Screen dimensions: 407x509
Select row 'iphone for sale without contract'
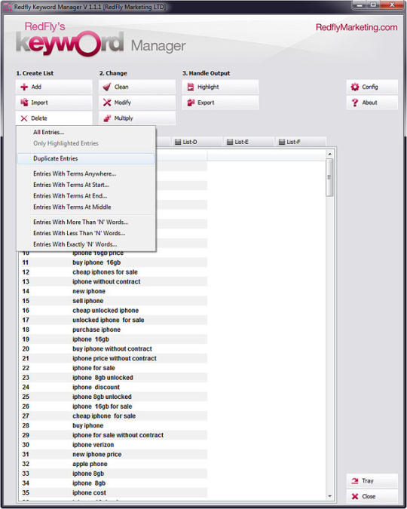coord(113,435)
